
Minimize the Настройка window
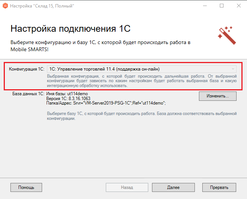tap(205, 6)
